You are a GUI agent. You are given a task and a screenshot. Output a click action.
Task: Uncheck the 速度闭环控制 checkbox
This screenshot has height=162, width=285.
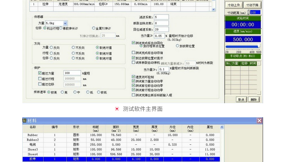pyautogui.click(x=134, y=77)
